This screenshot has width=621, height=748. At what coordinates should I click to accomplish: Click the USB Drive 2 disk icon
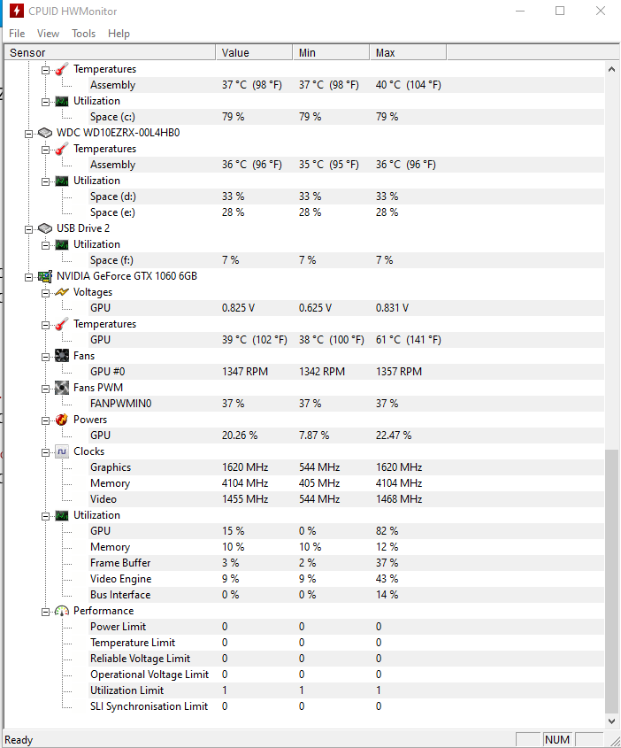point(45,228)
